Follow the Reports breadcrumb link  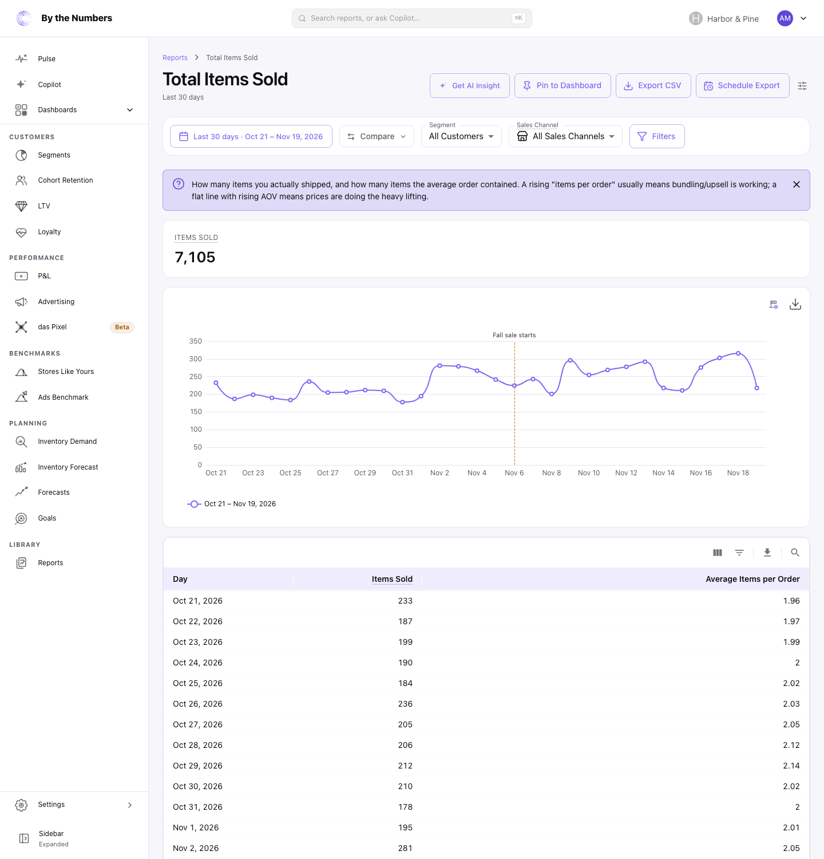pos(175,58)
